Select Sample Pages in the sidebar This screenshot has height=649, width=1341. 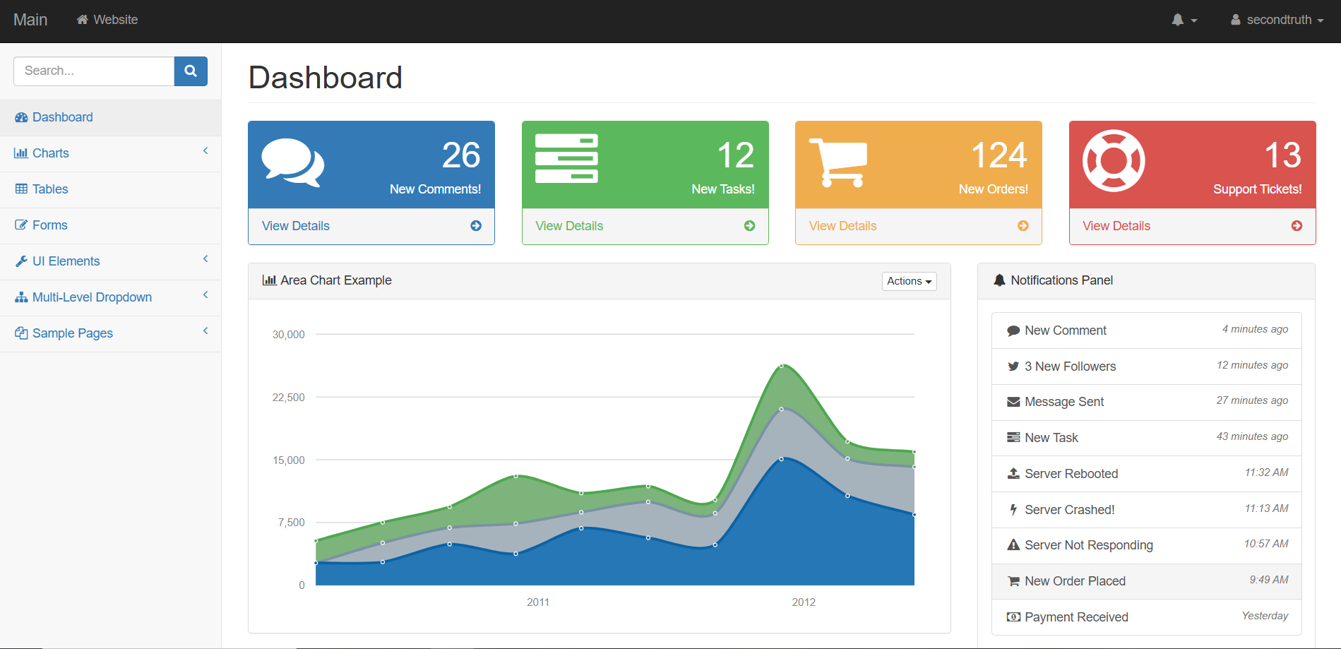click(110, 334)
